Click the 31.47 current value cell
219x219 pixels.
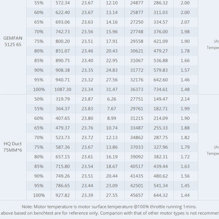[112, 90]
